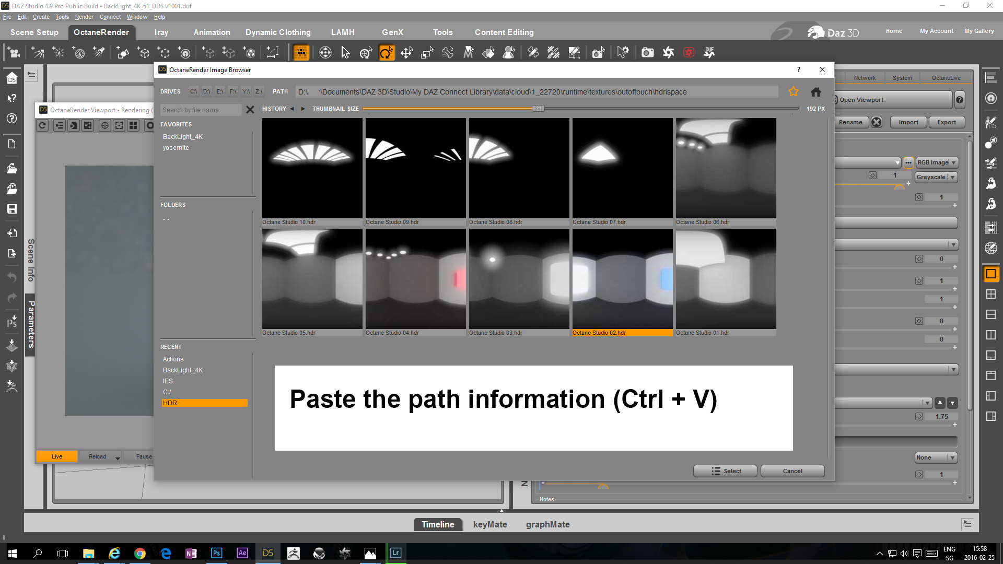Toggle the Live render button
Screen dimensions: 1003x564
click(57, 456)
